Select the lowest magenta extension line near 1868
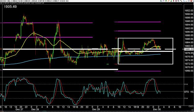194x112 pixels. click(139, 71)
